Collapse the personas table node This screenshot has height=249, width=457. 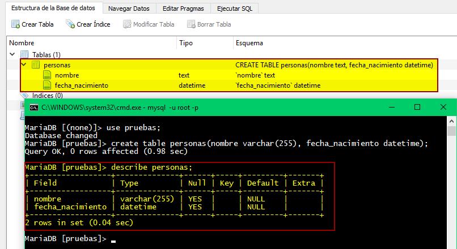24,65
